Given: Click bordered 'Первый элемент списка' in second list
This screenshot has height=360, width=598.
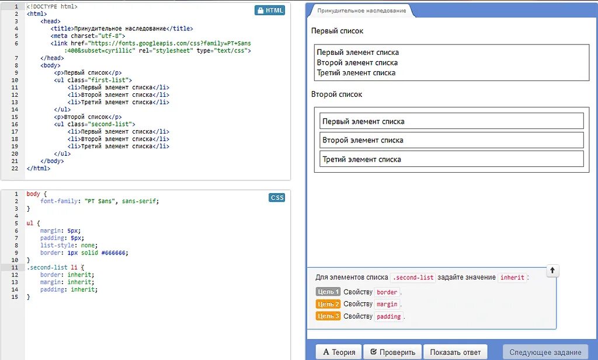Looking at the screenshot, I should click(451, 121).
